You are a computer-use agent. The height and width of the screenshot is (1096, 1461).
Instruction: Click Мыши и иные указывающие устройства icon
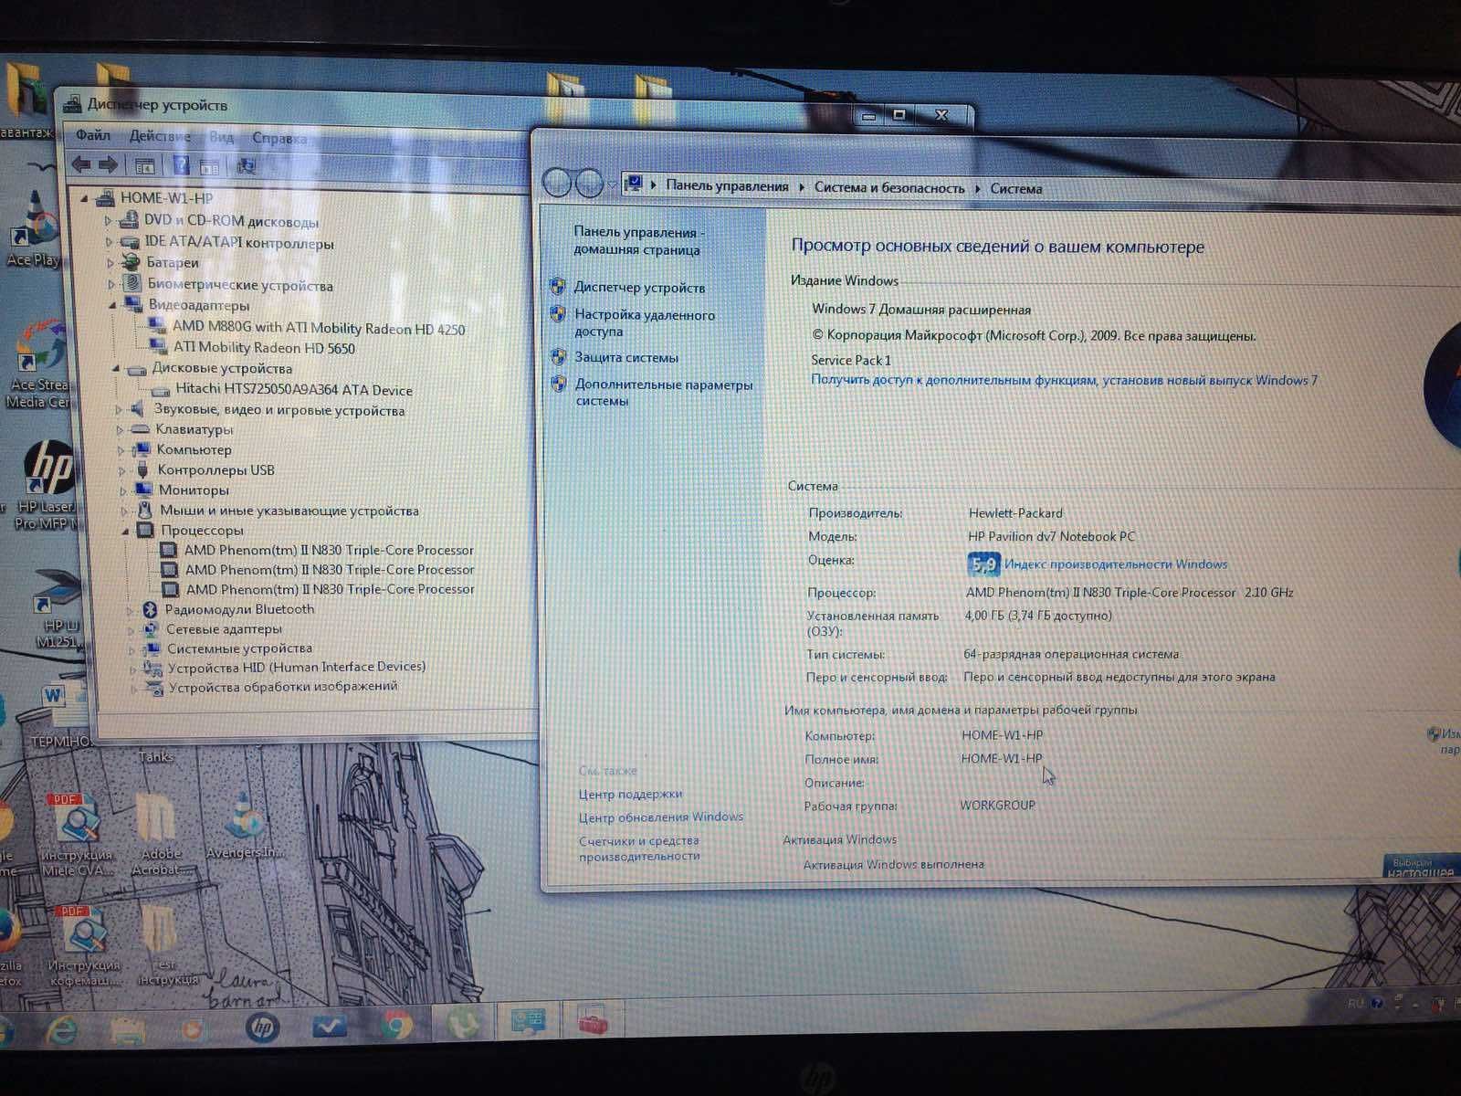[145, 511]
